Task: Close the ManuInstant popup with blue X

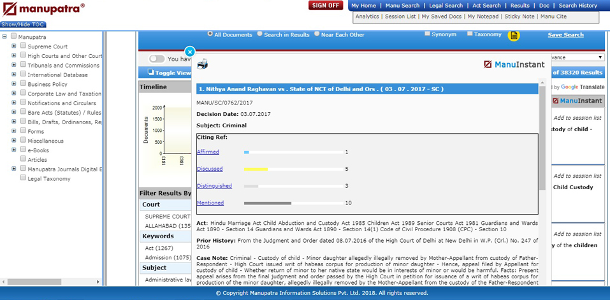Action: [x=189, y=52]
